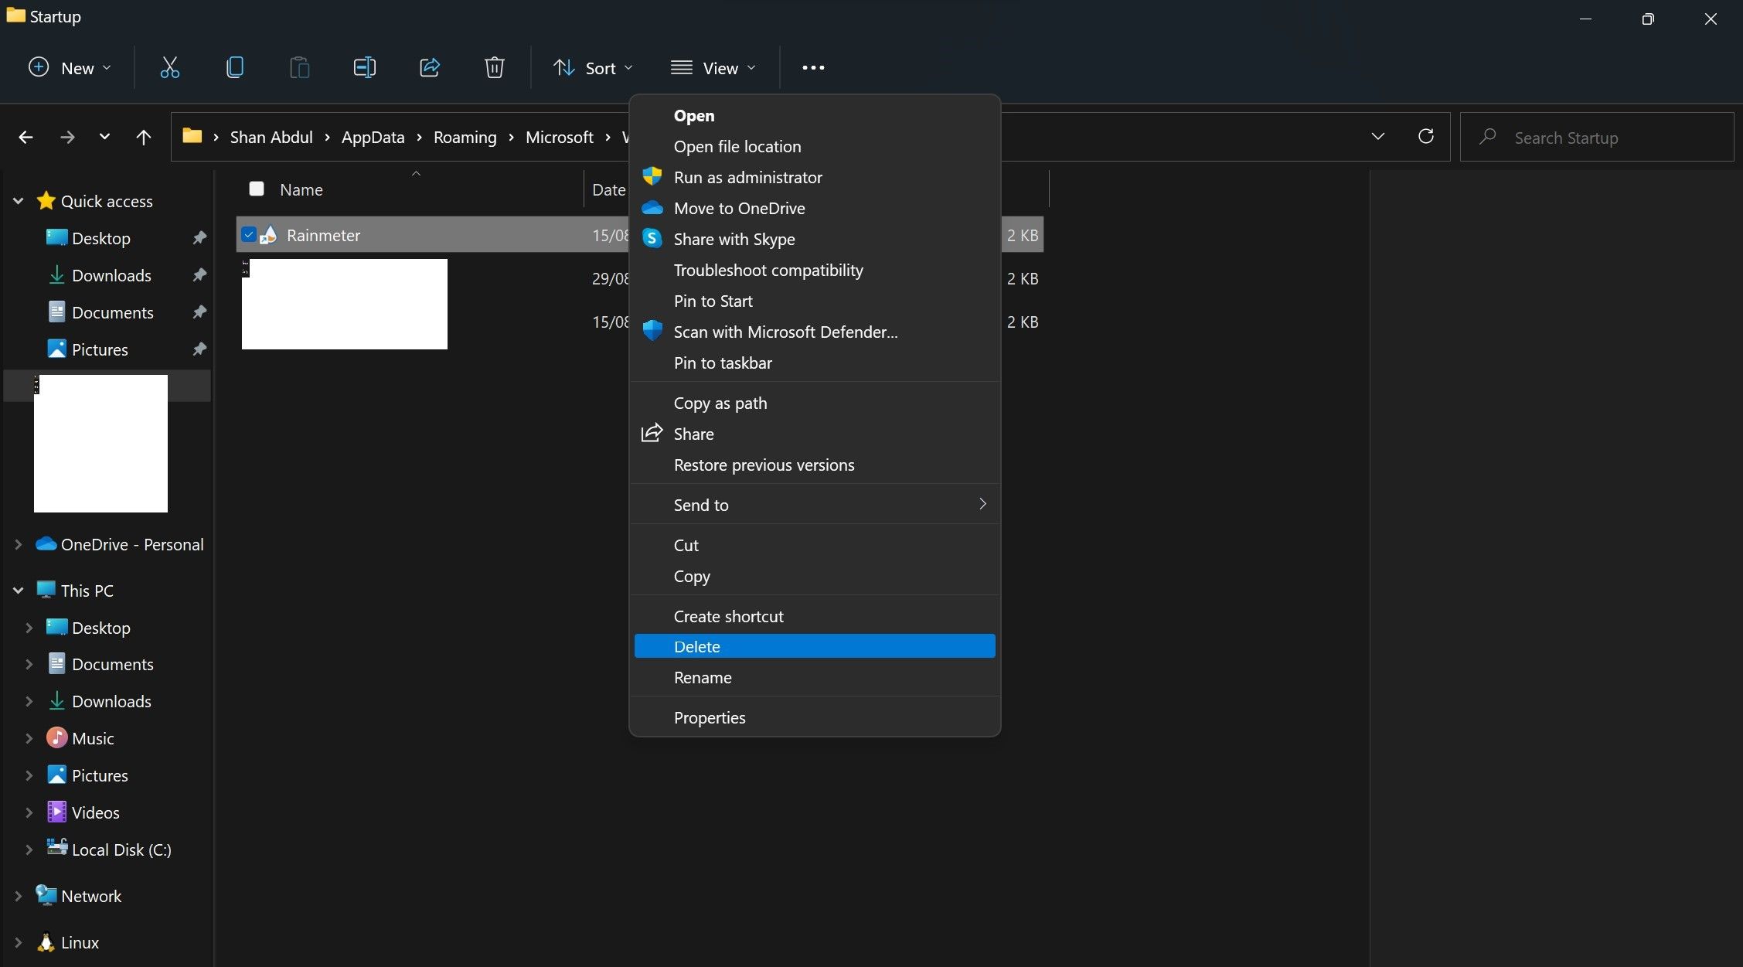Unpin Downloads from Quick access

pyautogui.click(x=199, y=275)
